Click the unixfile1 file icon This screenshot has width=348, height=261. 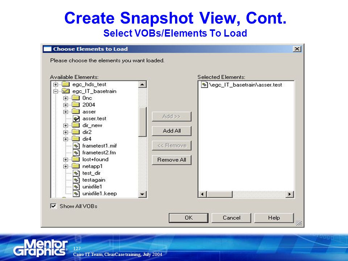pos(76,187)
